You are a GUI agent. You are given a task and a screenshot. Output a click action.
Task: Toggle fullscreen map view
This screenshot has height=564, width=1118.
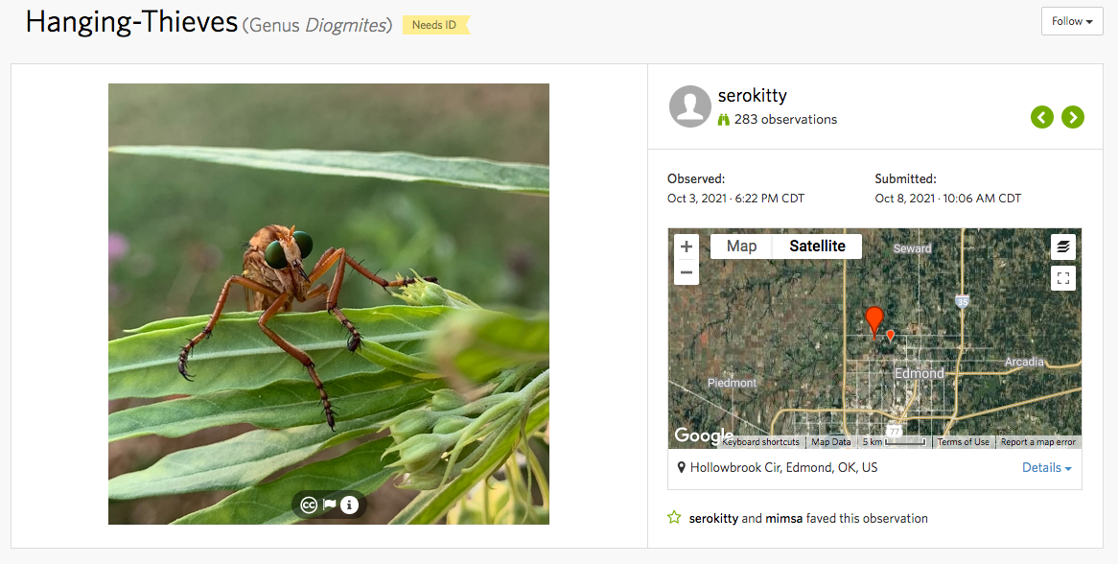coord(1062,278)
